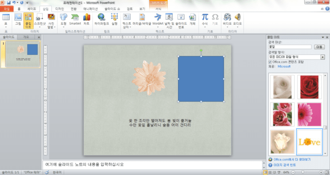Open the WordArt gallery
This screenshot has width=330, height=175.
click(x=158, y=20)
